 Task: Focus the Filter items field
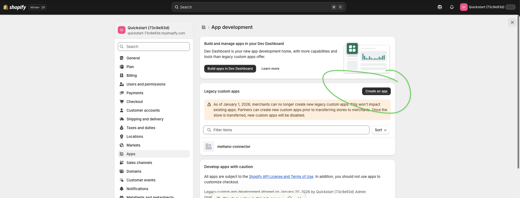pyautogui.click(x=286, y=130)
